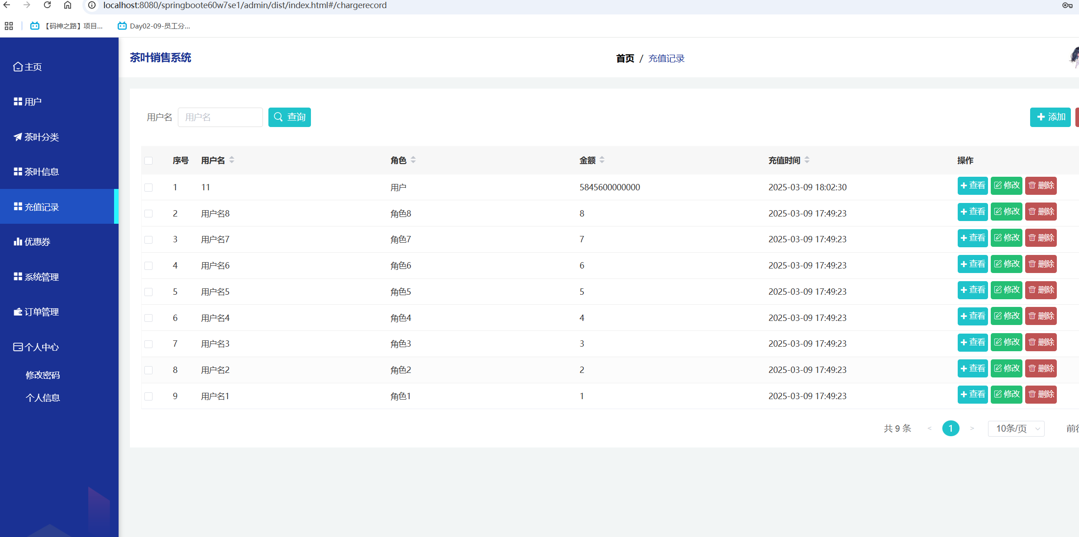Image resolution: width=1079 pixels, height=537 pixels.
Task: Click the paper plane icon beside 茶叶分类
Action: coord(18,137)
